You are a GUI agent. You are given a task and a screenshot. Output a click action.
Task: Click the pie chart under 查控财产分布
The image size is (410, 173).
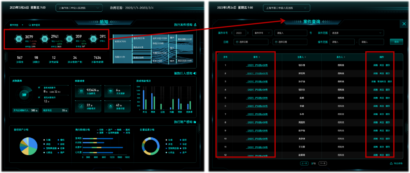click(28, 145)
